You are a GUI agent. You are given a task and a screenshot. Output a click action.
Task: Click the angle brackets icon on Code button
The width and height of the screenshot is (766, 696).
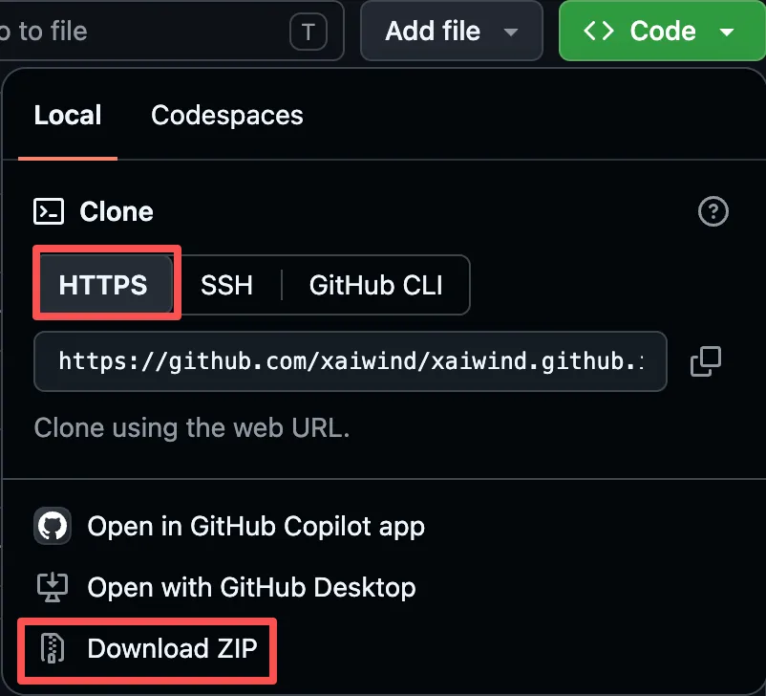[599, 31]
